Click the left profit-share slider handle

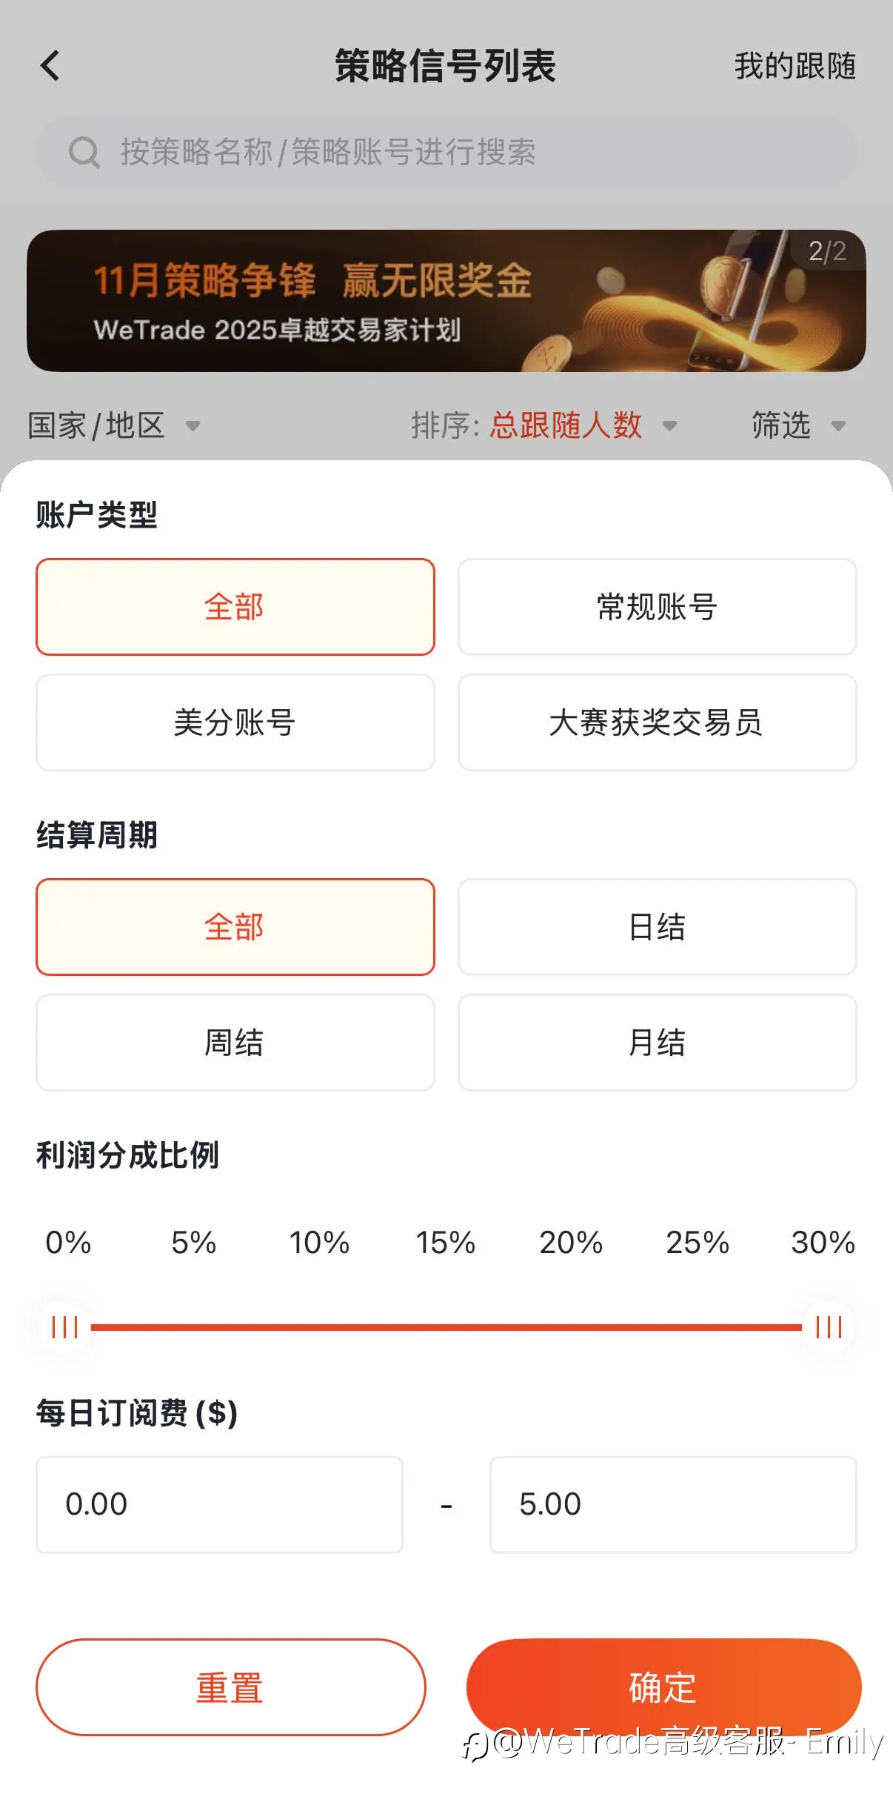(65, 1327)
